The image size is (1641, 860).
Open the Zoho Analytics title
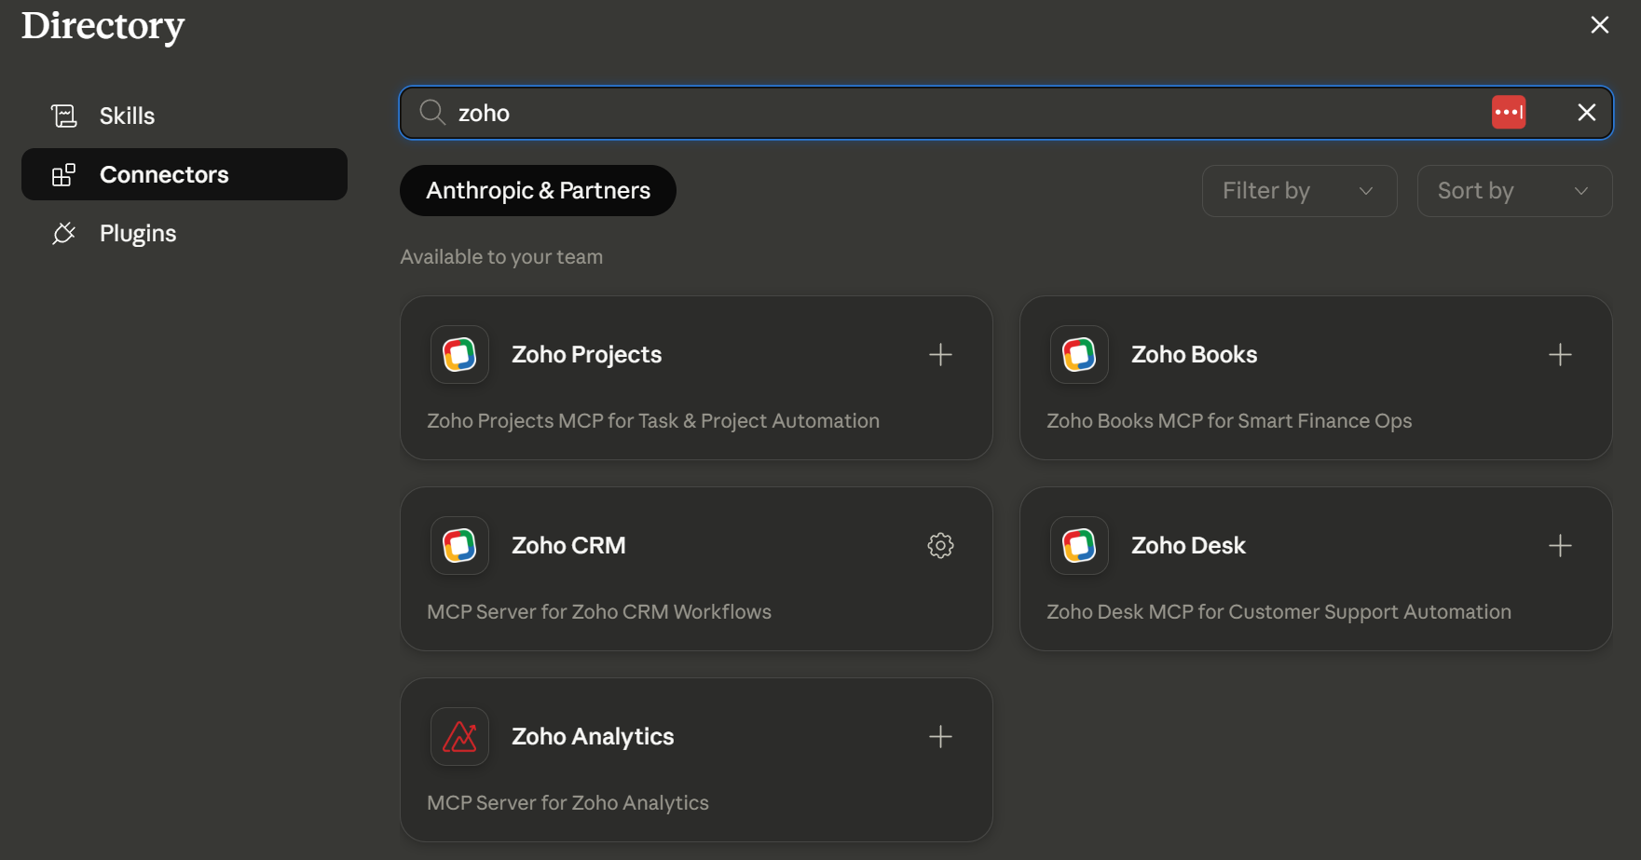(593, 737)
